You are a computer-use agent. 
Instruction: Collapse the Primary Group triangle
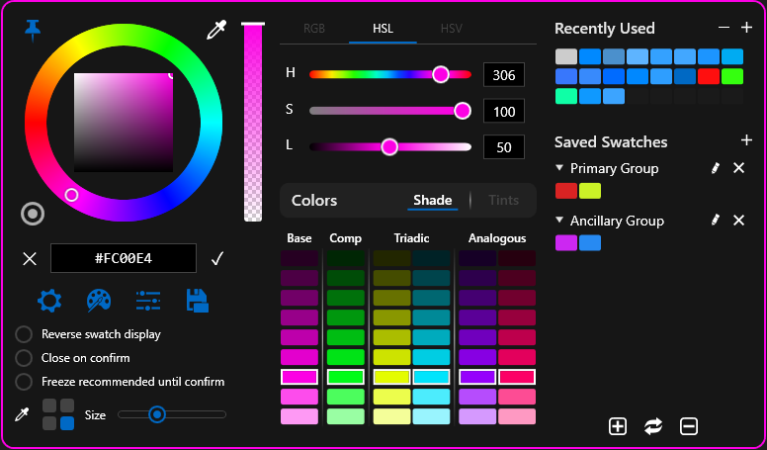[559, 168]
